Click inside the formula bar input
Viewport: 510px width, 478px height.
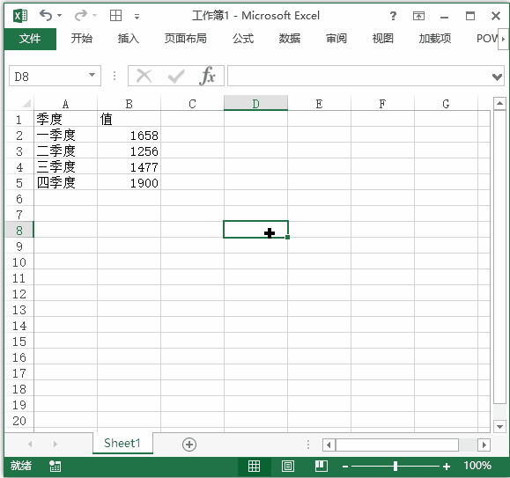359,76
